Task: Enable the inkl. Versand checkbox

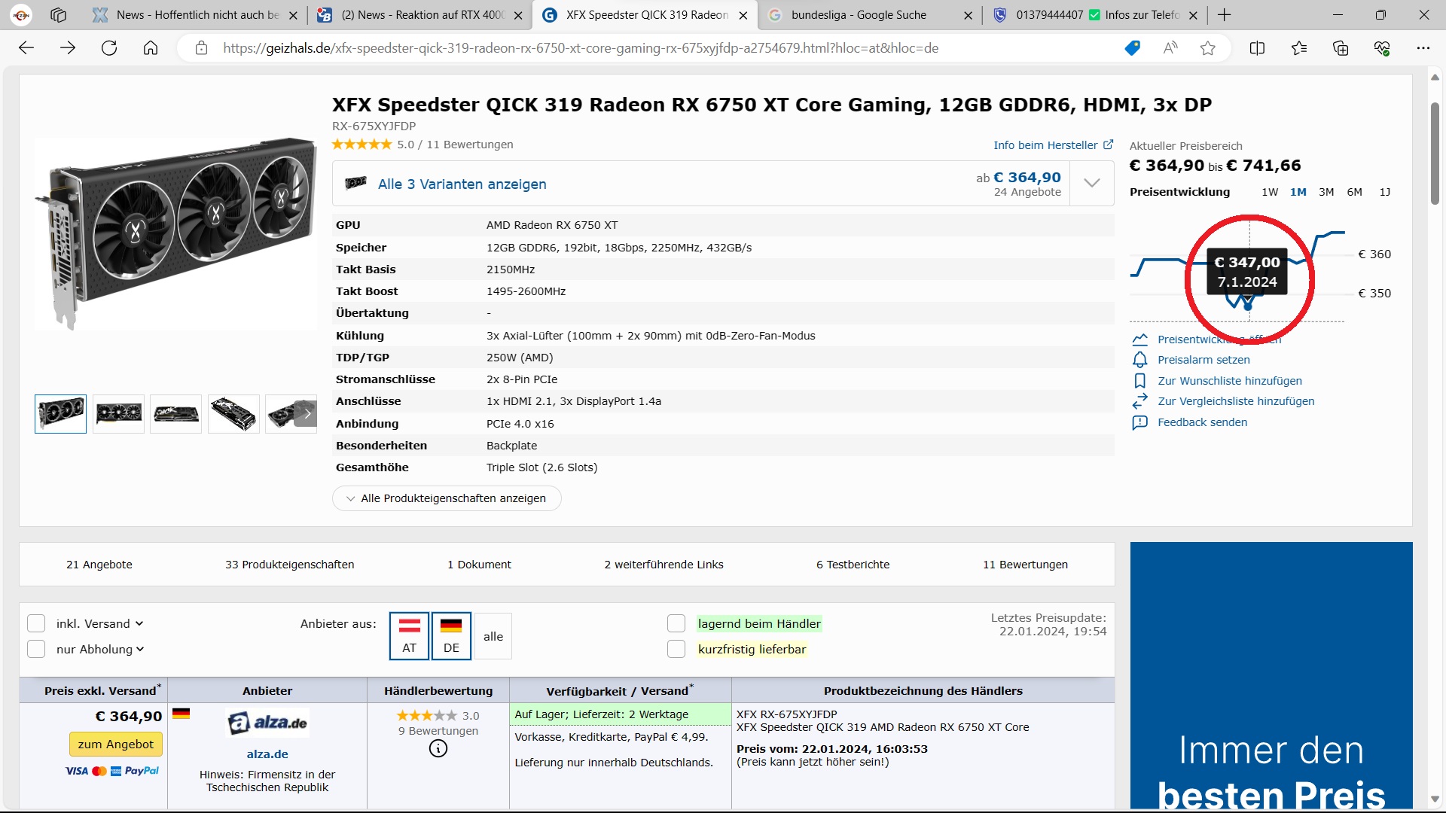Action: (36, 623)
